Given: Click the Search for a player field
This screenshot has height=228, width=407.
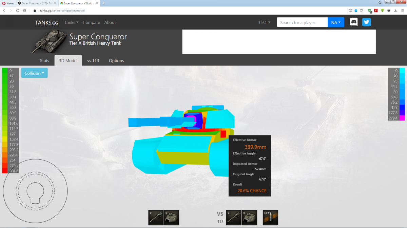Looking at the screenshot, I should [x=302, y=22].
